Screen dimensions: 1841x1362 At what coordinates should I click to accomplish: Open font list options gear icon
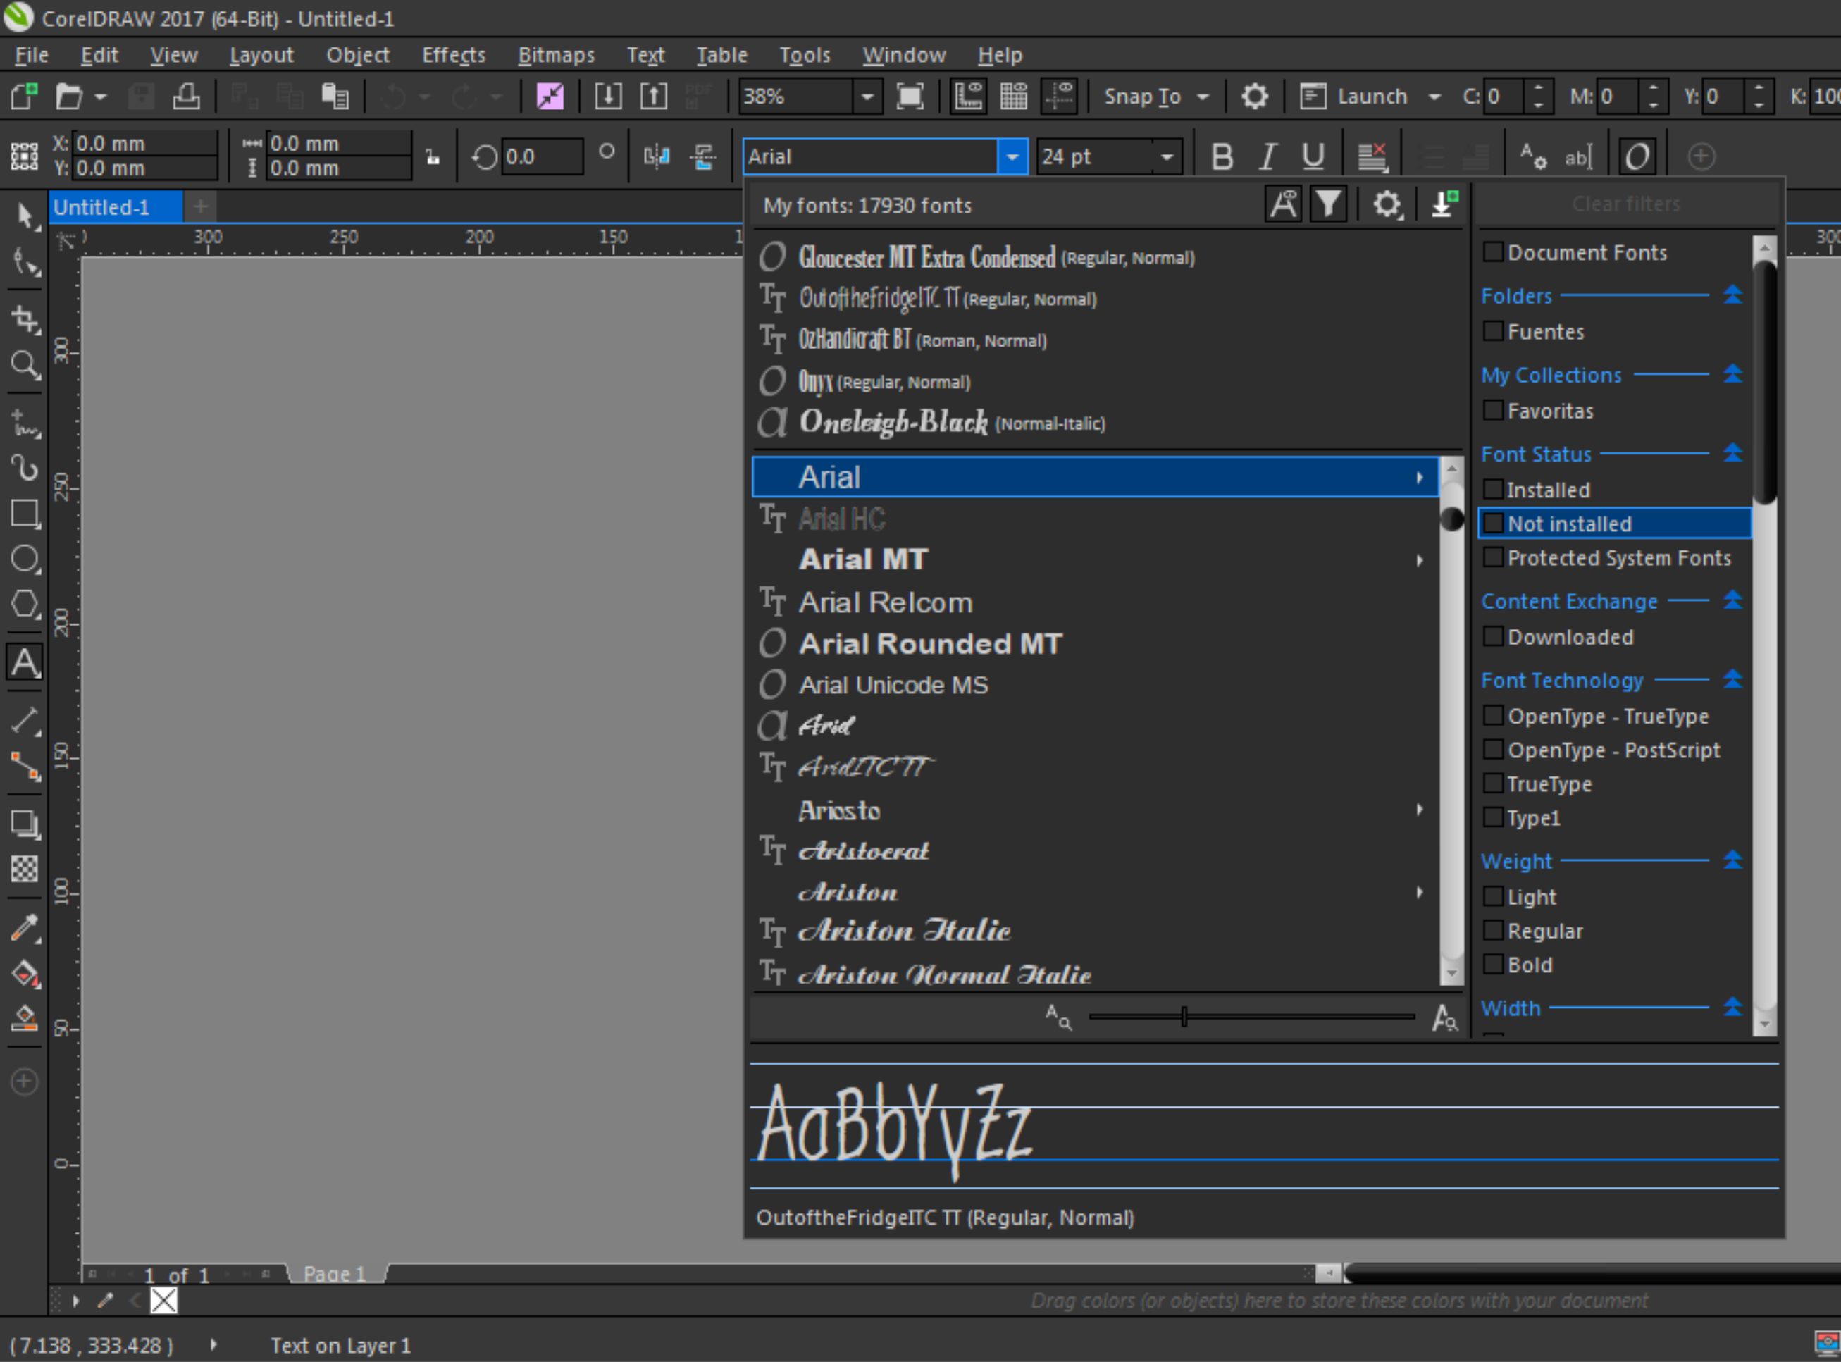click(x=1387, y=204)
